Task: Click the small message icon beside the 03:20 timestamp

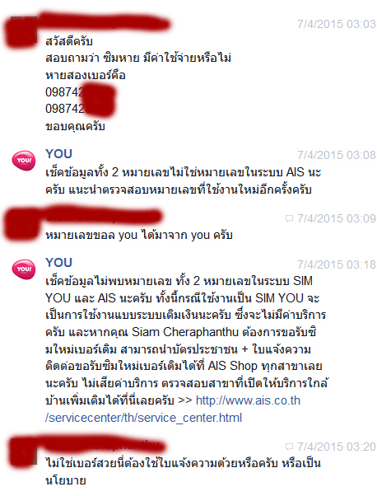Action: point(289,447)
